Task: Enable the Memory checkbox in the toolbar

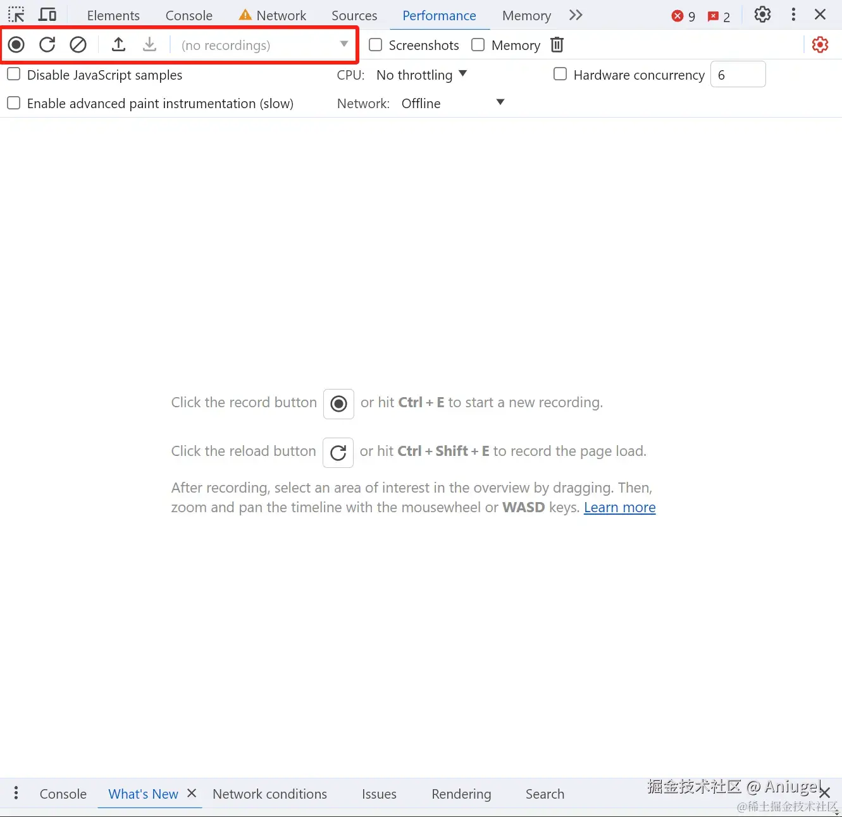Action: [478, 44]
